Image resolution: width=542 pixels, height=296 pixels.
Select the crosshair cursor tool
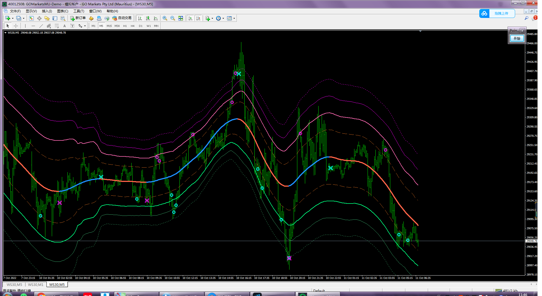coord(16,26)
